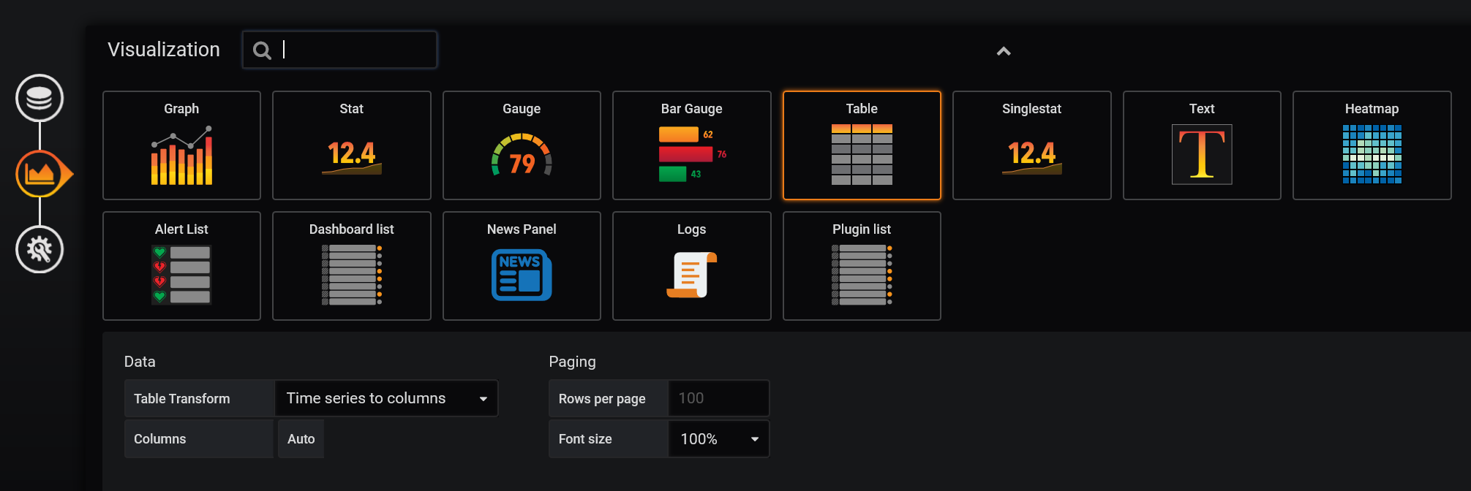The width and height of the screenshot is (1471, 491).
Task: Switch to Singlestat visualization
Action: [1032, 145]
